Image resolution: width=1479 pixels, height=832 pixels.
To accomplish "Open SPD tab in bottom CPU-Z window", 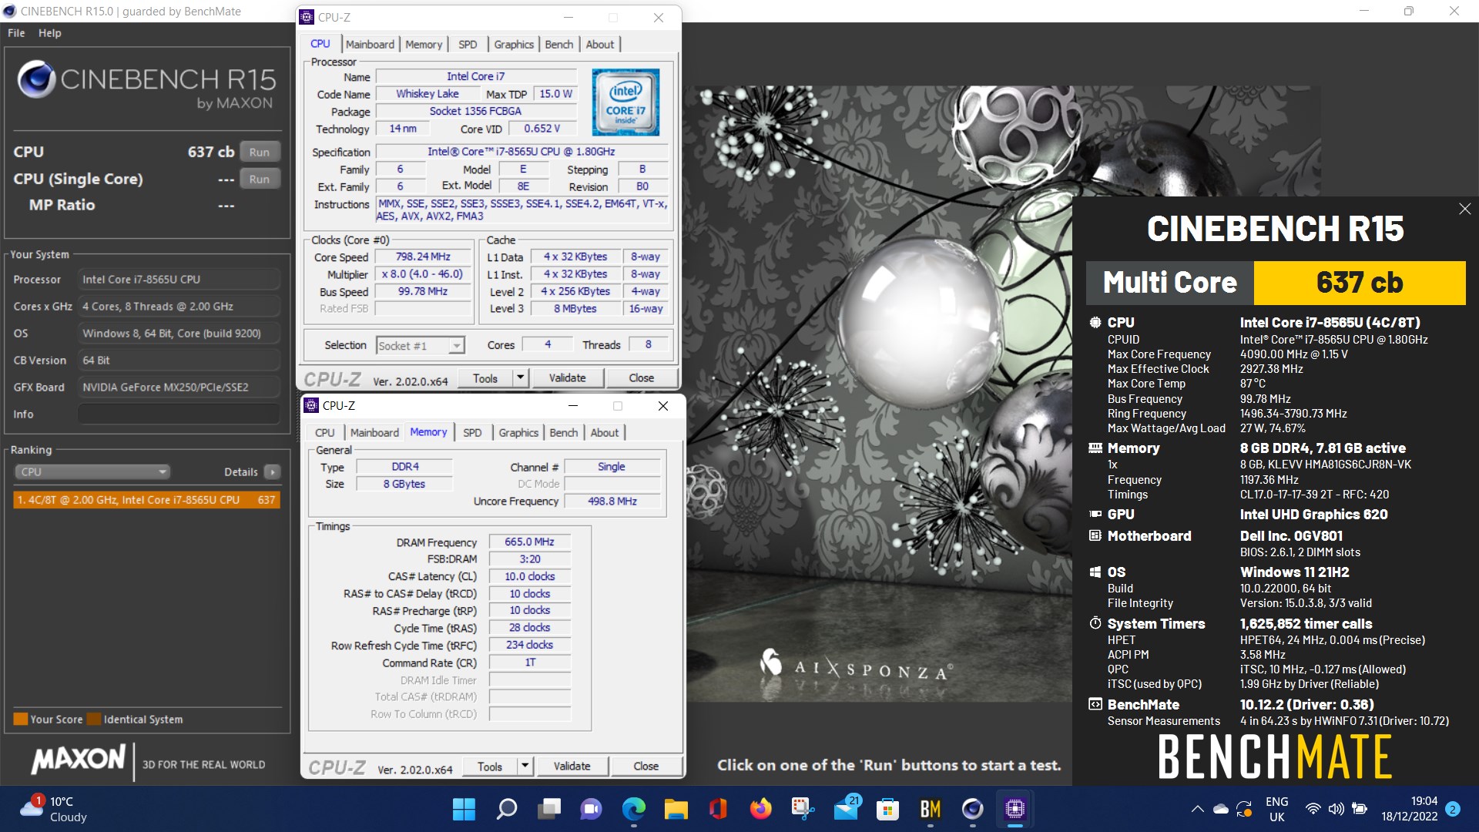I will pyautogui.click(x=472, y=433).
